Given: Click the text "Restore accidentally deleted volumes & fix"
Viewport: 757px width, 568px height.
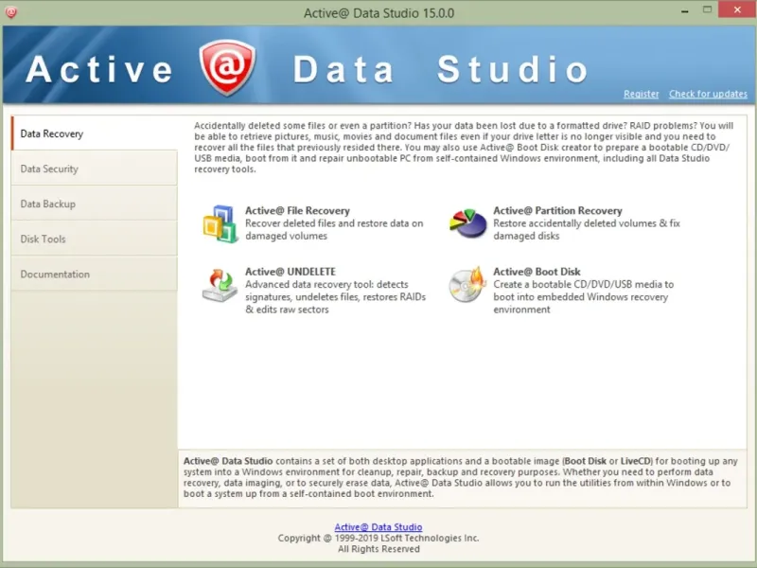Looking at the screenshot, I should tap(587, 223).
